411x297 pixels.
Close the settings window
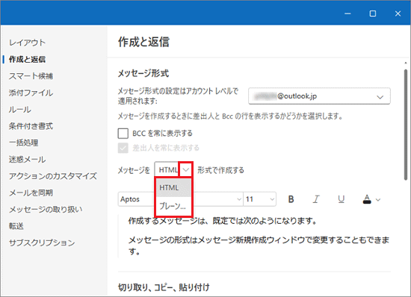pyautogui.click(x=398, y=13)
